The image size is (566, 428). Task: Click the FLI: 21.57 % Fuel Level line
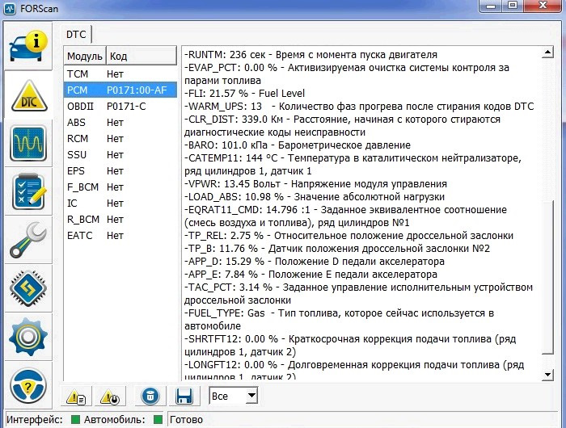click(x=244, y=94)
